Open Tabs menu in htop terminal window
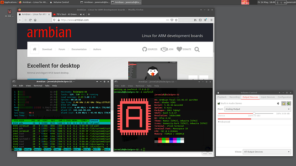Image resolution: width=296 pixels, height=166 pixels. [x=47, y=86]
